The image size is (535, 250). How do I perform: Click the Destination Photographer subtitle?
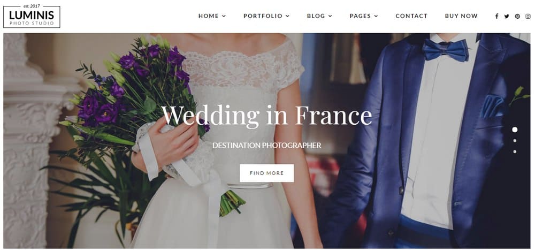tap(266, 146)
